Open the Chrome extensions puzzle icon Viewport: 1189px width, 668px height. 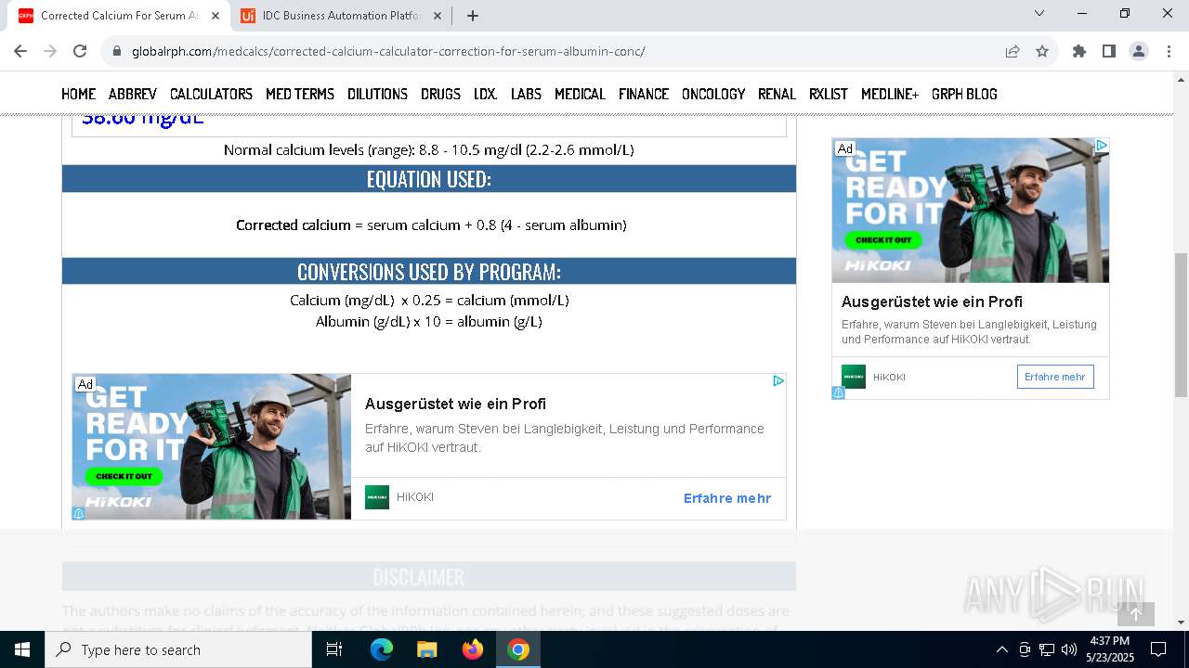point(1079,51)
